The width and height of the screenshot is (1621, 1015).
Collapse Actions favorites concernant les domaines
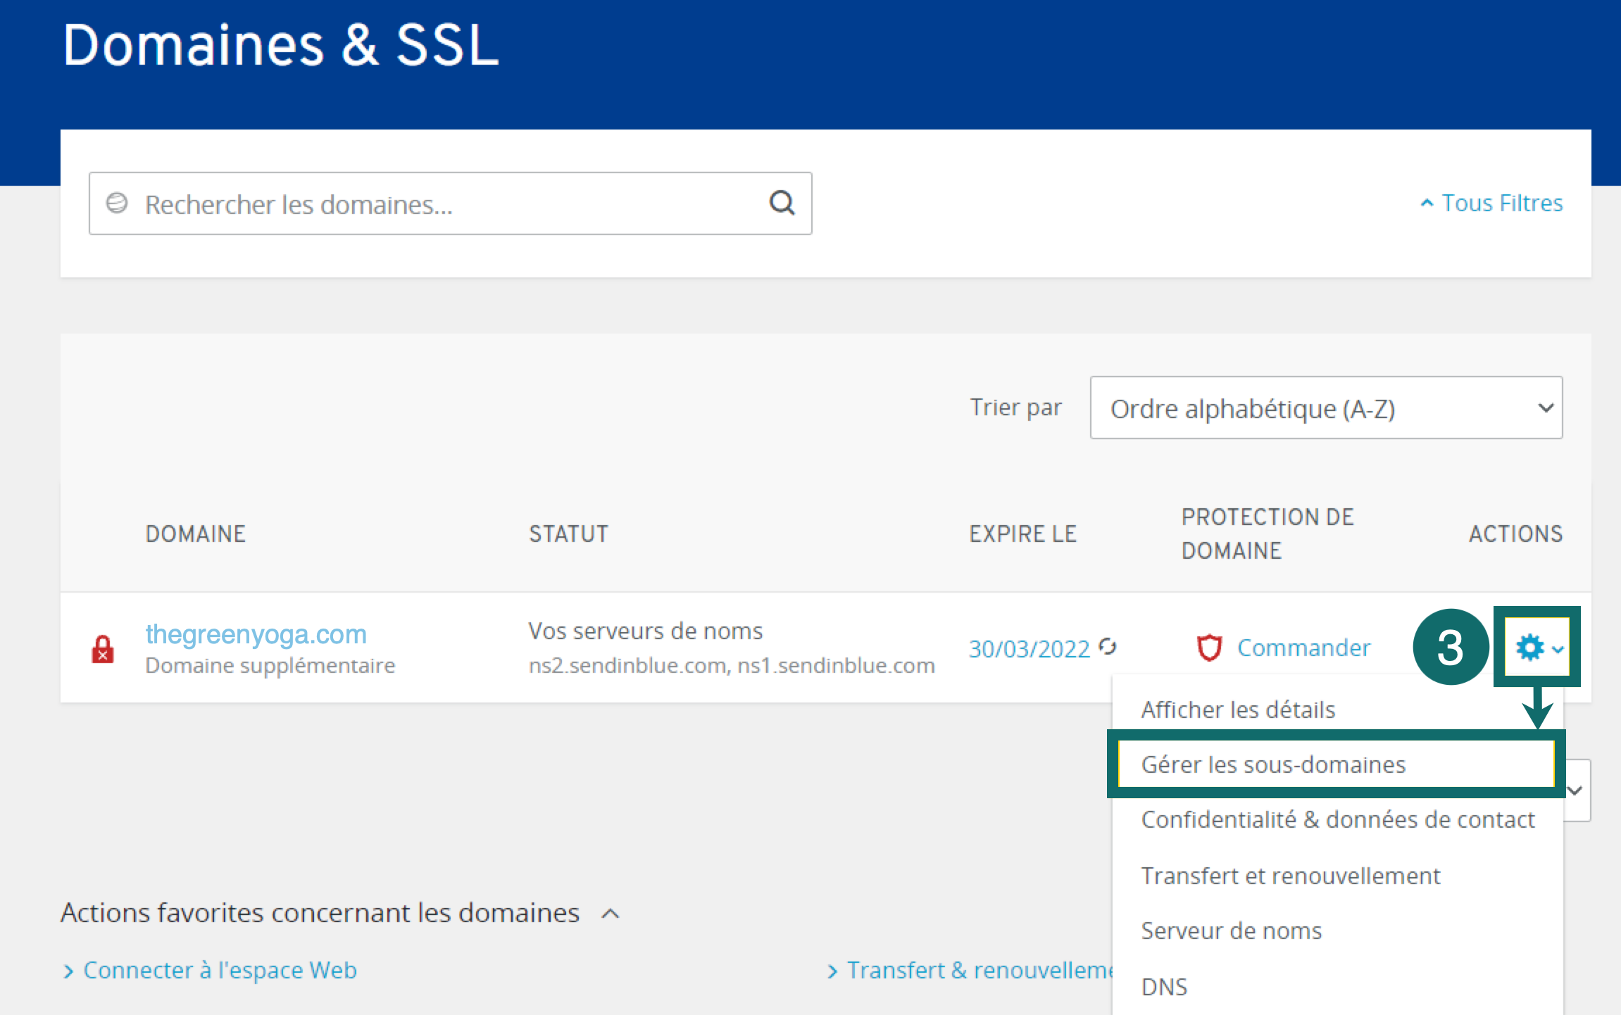click(611, 914)
